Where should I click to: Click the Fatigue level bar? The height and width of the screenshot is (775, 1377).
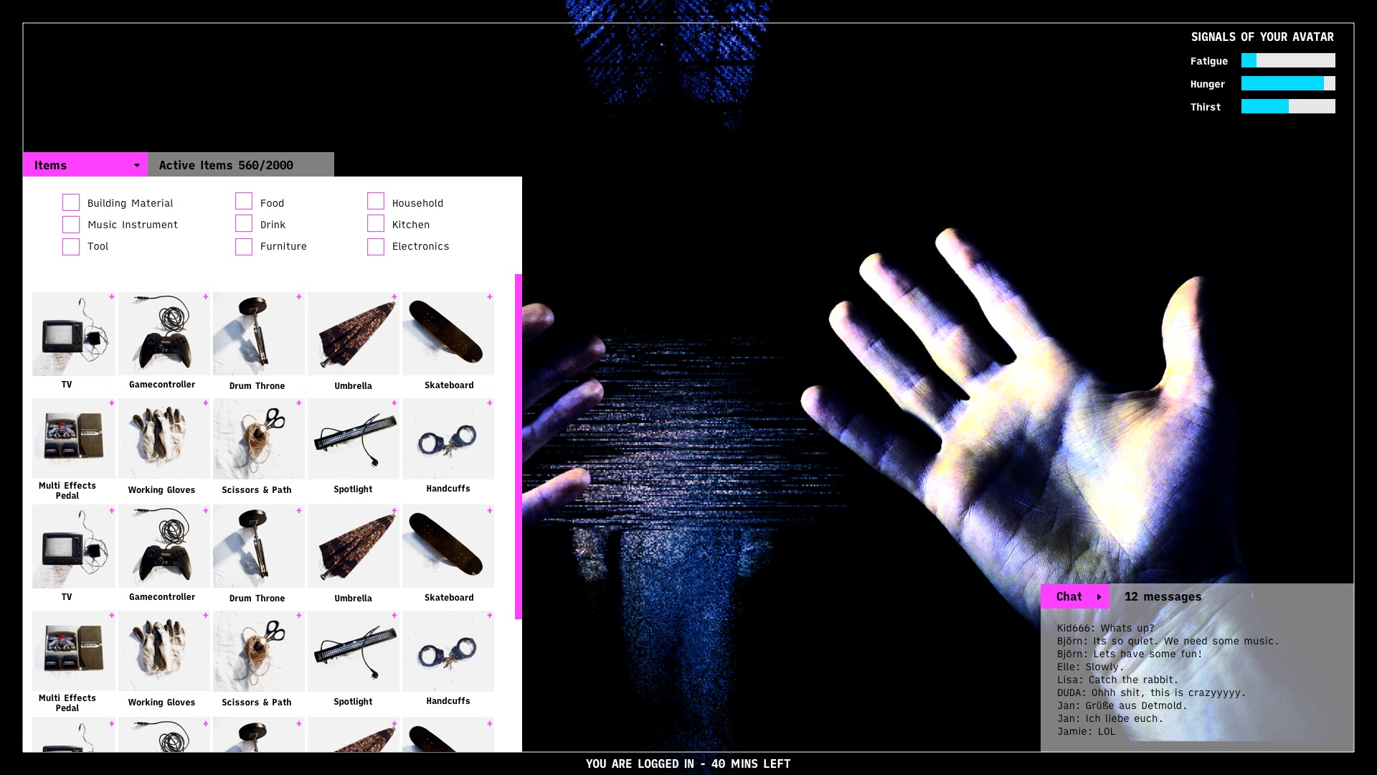coord(1288,60)
